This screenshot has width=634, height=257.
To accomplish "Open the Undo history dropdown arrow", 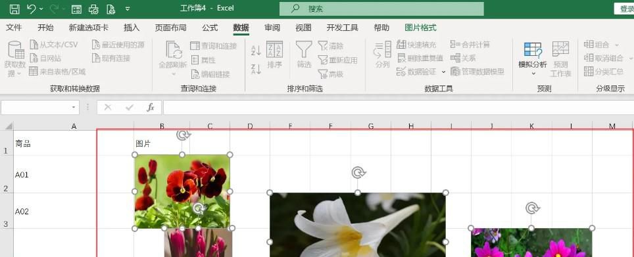I will point(41,9).
